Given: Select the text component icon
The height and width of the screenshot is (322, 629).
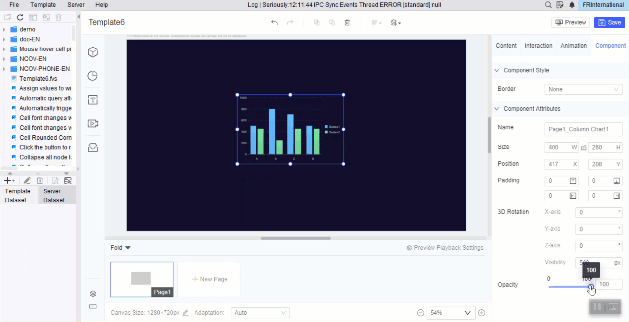Looking at the screenshot, I should pos(93,100).
